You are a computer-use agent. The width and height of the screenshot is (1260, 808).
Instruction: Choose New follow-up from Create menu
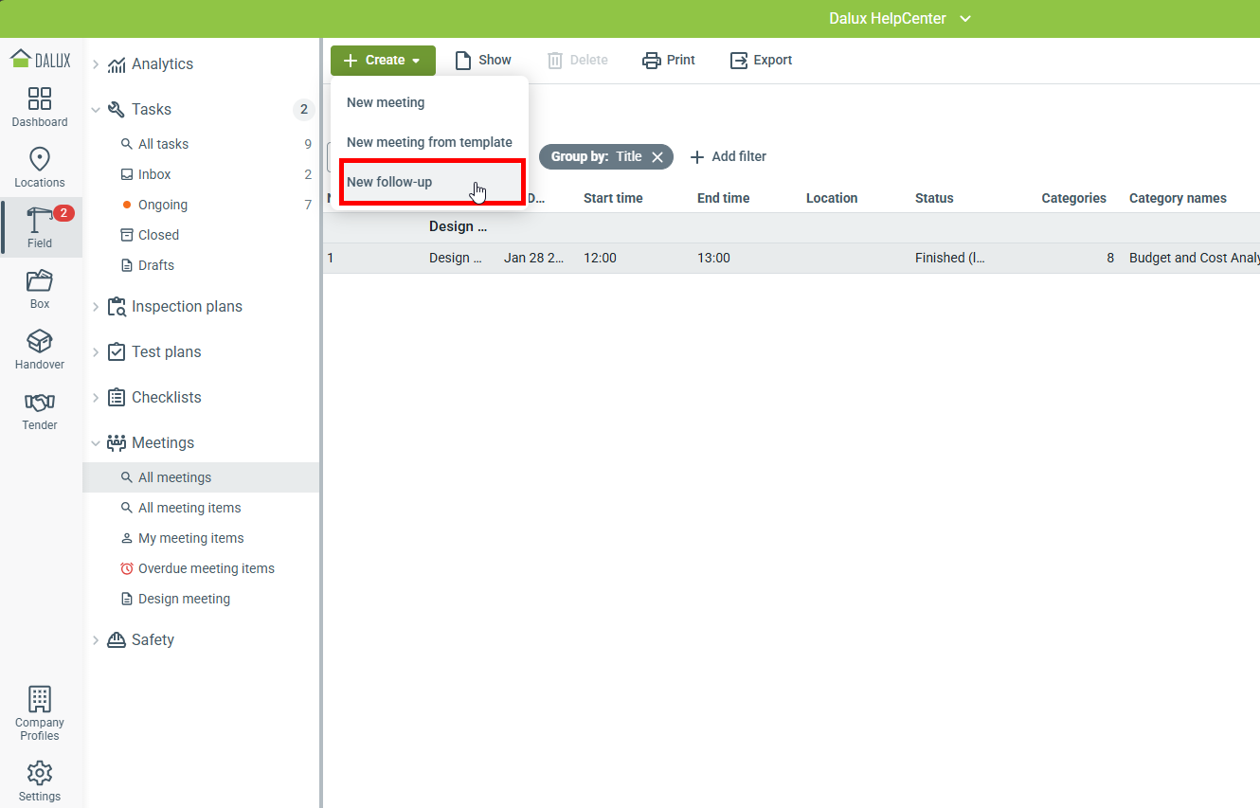(x=389, y=182)
